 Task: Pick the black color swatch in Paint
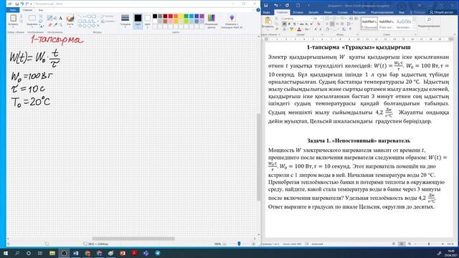tap(155, 16)
